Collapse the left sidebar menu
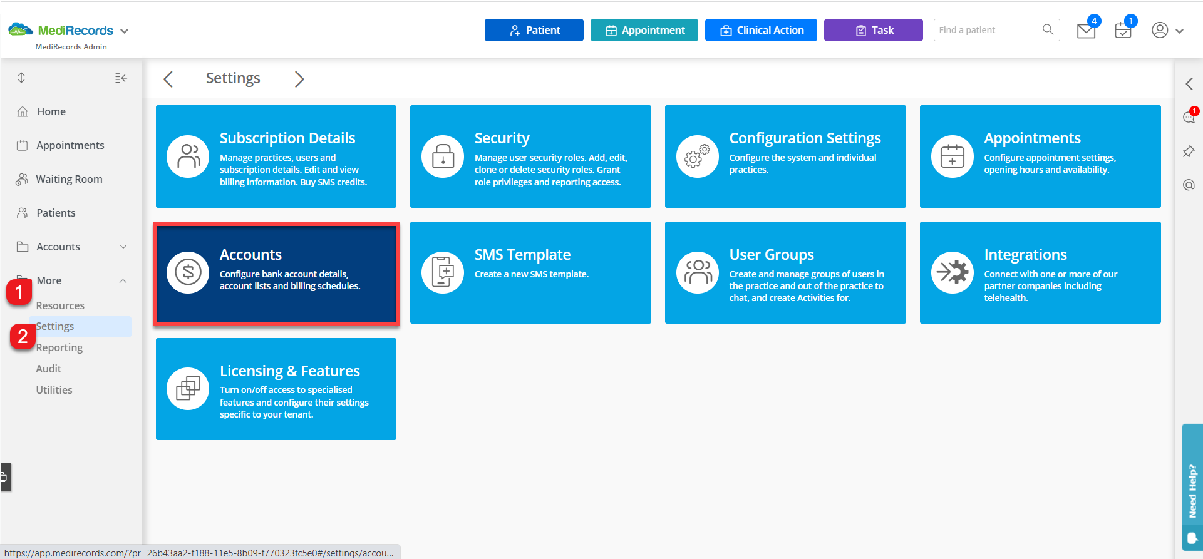 click(121, 78)
